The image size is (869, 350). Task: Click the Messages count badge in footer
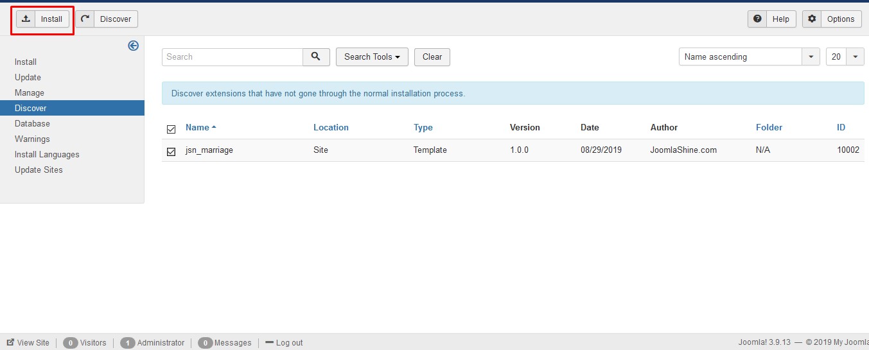(x=205, y=343)
